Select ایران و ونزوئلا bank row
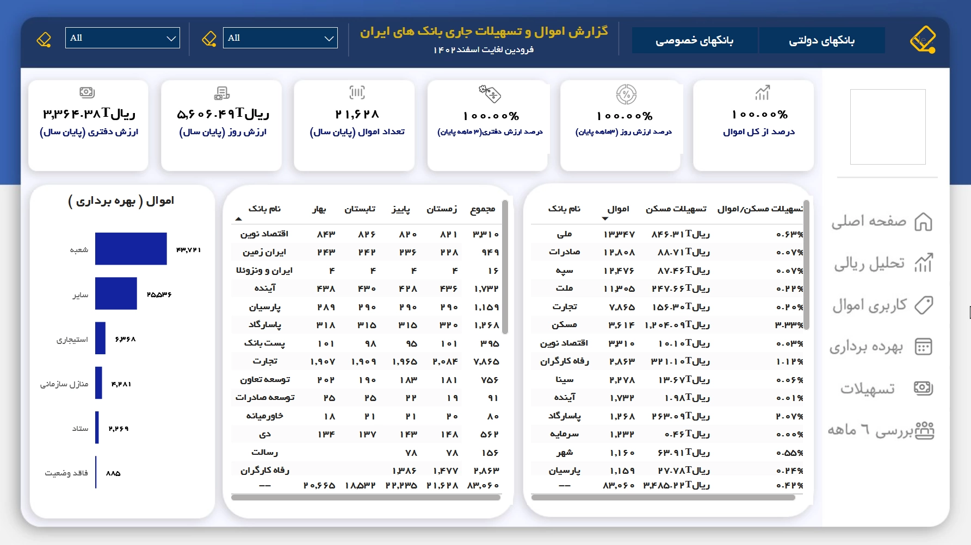 366,271
